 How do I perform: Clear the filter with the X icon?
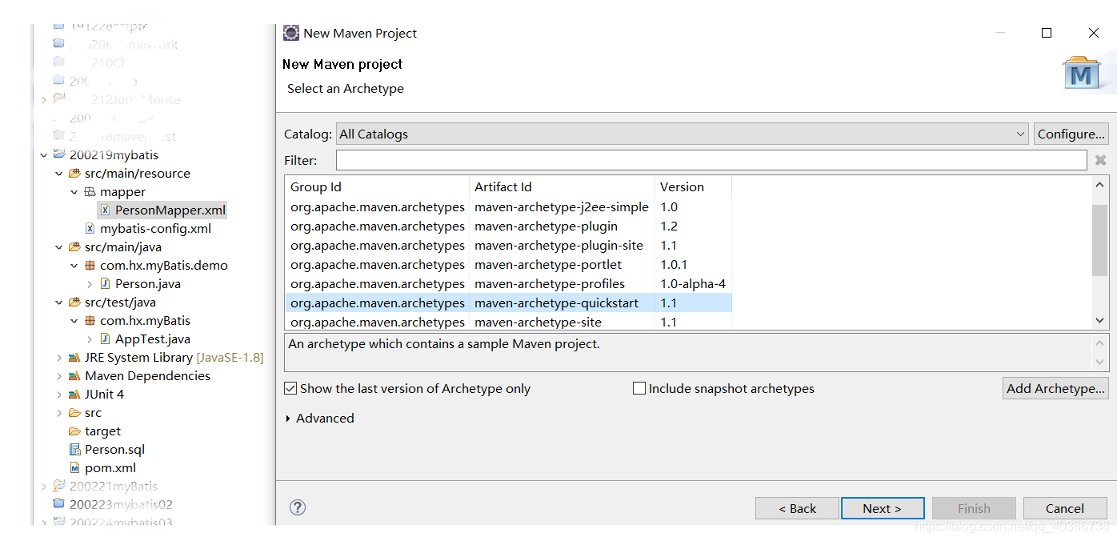coord(1101,160)
